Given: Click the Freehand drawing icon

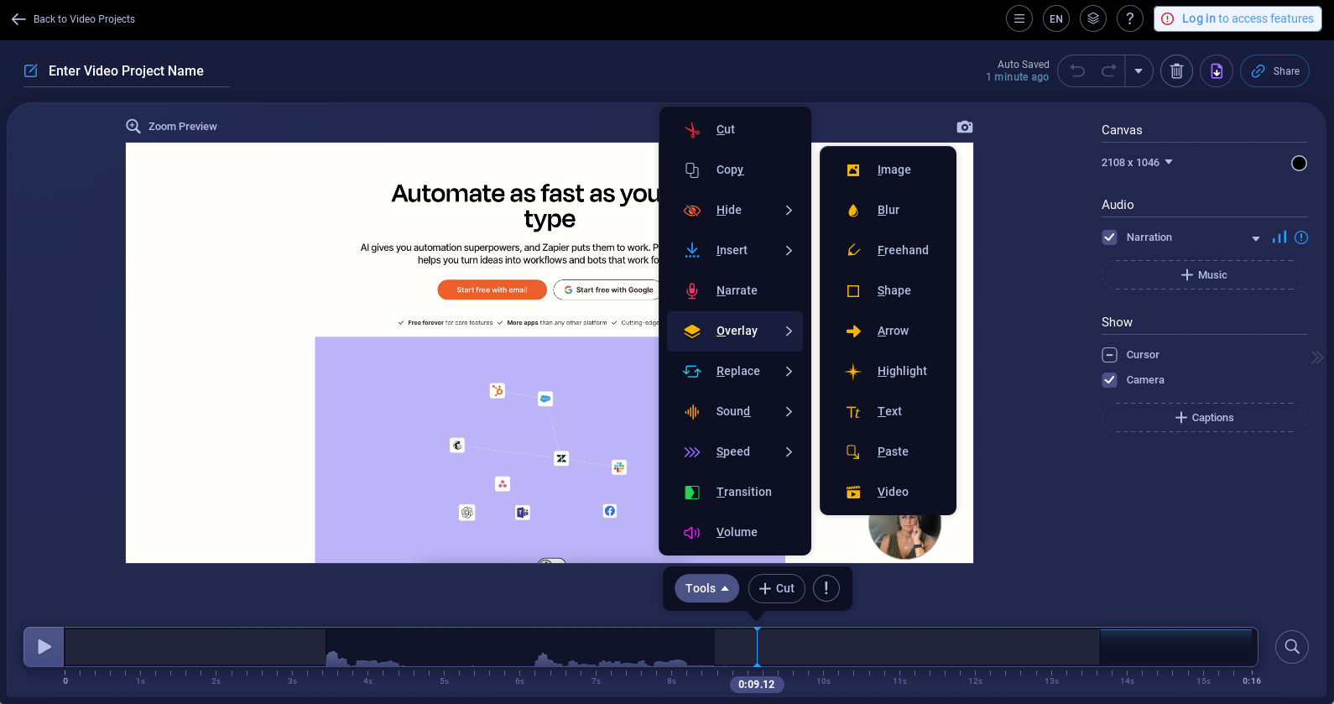Looking at the screenshot, I should click(x=853, y=250).
